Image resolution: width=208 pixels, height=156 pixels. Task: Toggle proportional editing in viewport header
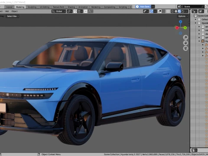(x=86, y=11)
